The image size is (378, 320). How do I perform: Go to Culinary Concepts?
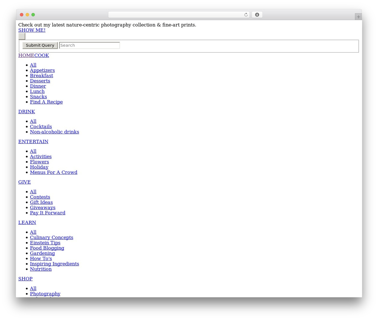[x=51, y=238]
